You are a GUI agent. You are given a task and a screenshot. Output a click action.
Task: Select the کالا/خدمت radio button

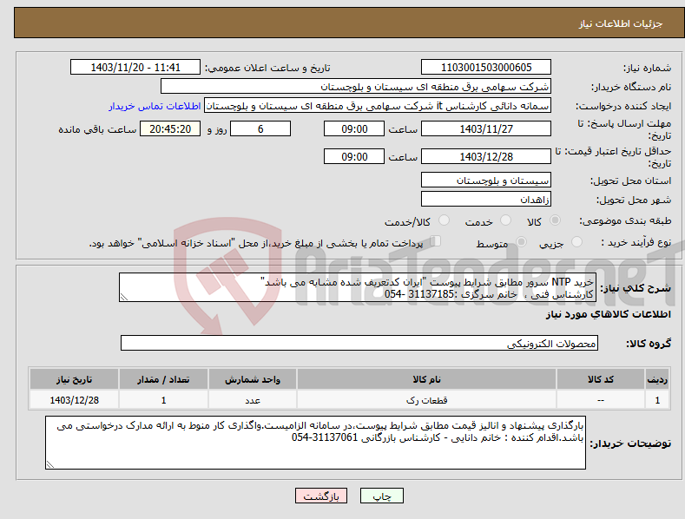click(x=444, y=220)
